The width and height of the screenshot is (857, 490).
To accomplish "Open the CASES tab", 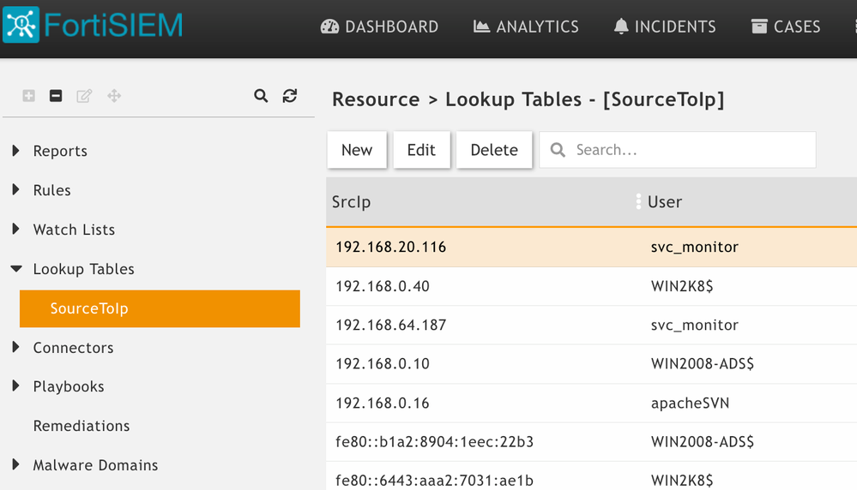I will pyautogui.click(x=786, y=27).
